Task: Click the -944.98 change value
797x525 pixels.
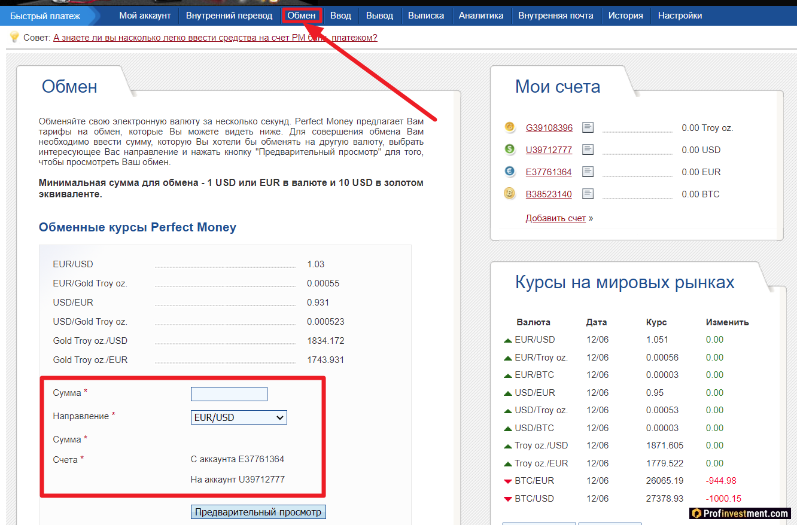Action: (721, 481)
